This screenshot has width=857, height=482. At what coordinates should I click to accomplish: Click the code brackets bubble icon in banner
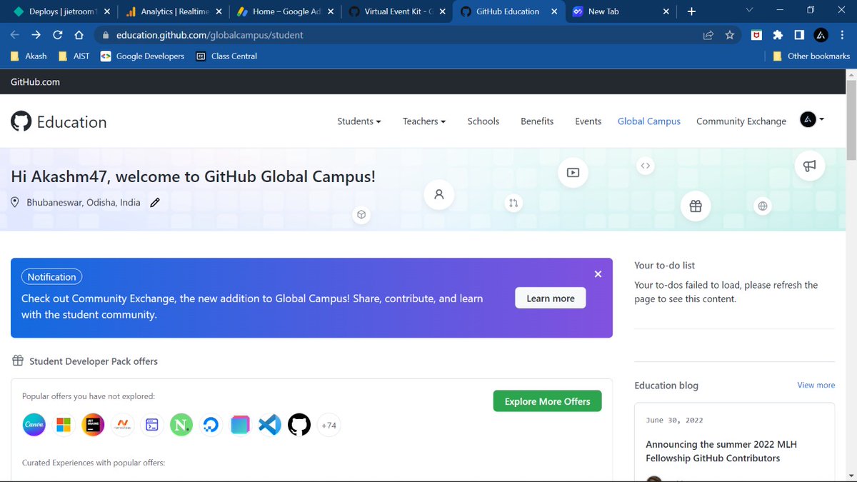645,166
